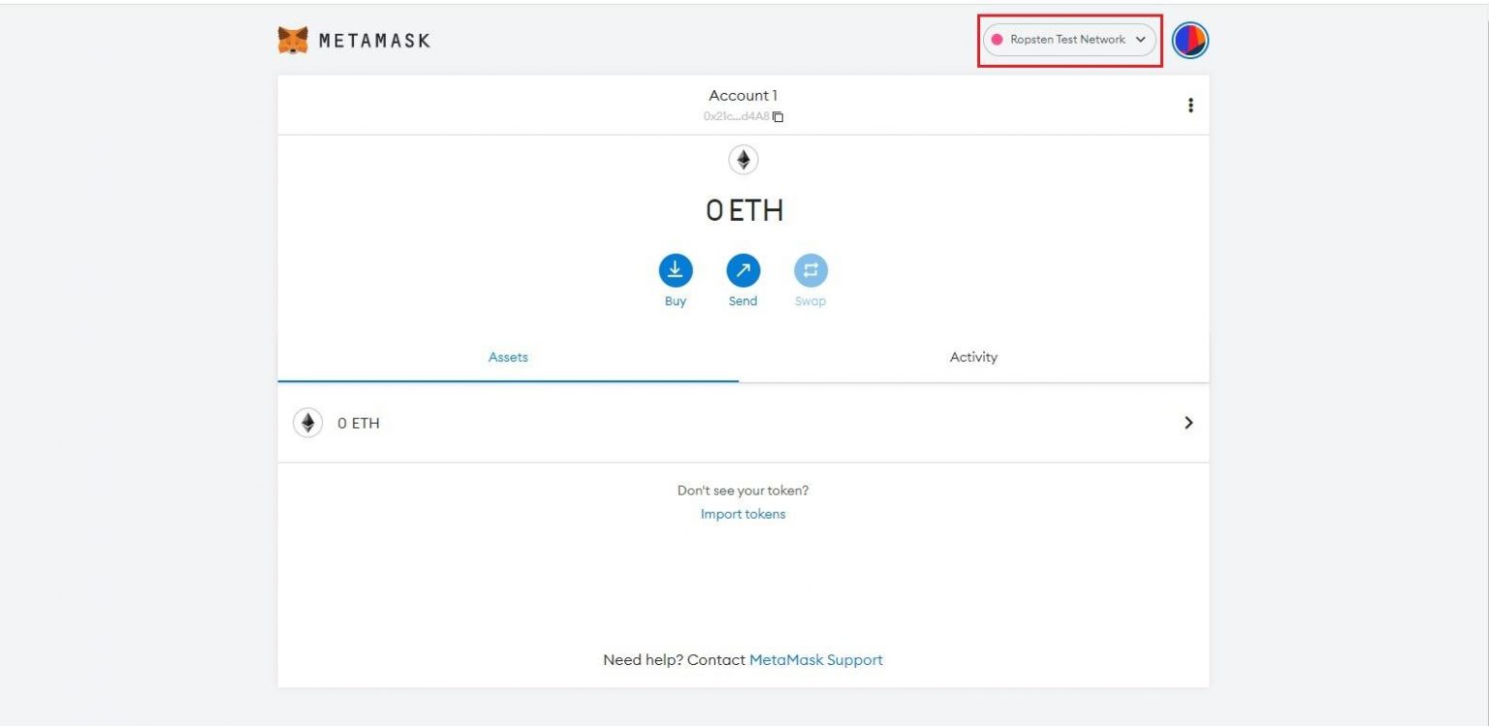1489x726 pixels.
Task: Click the Account 1 name
Action: (743, 95)
